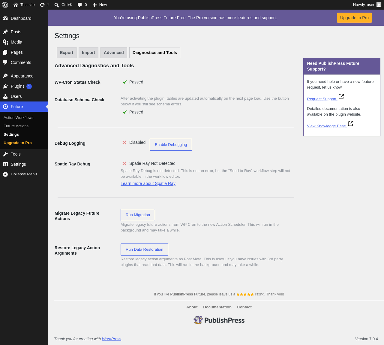Click the sidebar Settings sliders icon

(x=5, y=164)
